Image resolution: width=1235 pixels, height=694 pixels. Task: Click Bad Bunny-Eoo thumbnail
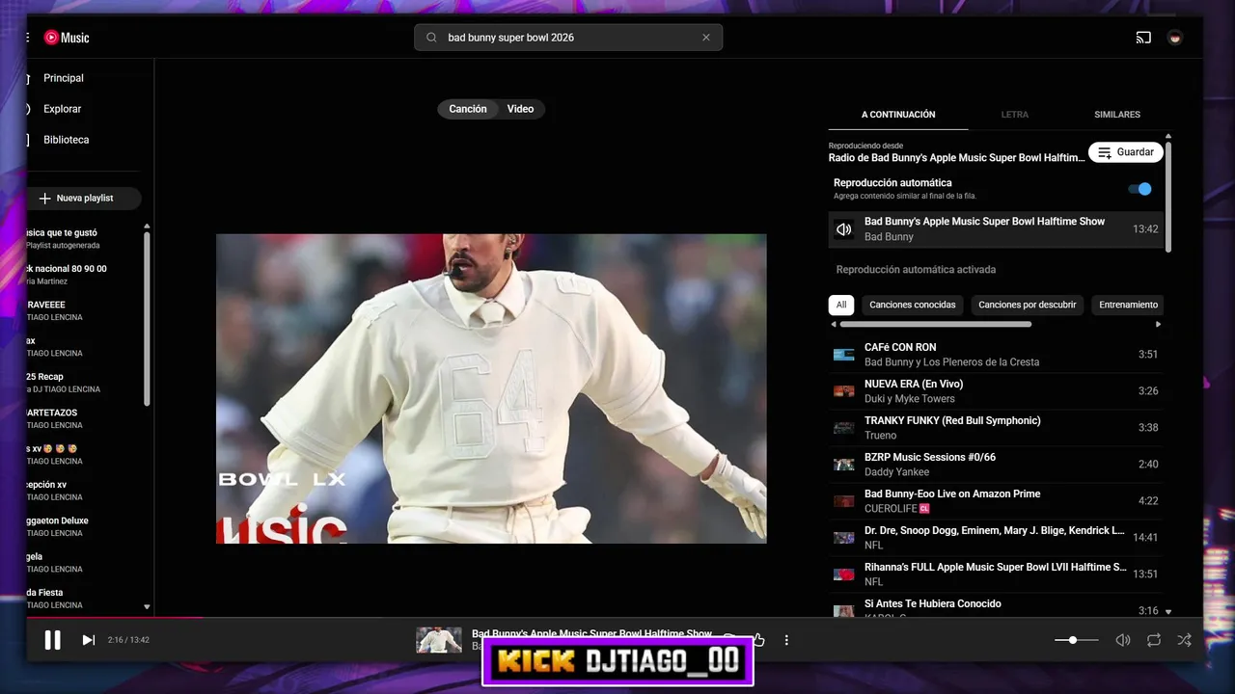point(844,501)
